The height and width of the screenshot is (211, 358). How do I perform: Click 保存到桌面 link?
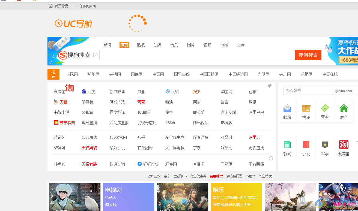point(88,6)
